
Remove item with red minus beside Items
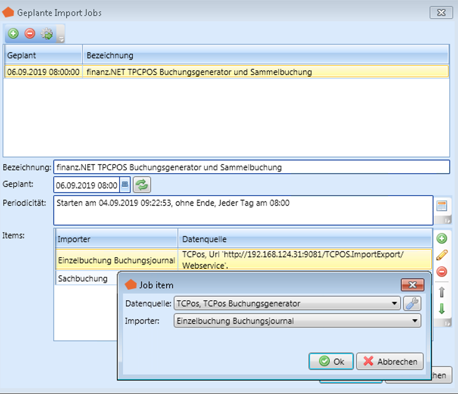(441, 271)
